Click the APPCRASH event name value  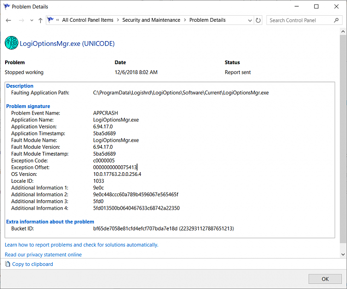click(x=105, y=113)
